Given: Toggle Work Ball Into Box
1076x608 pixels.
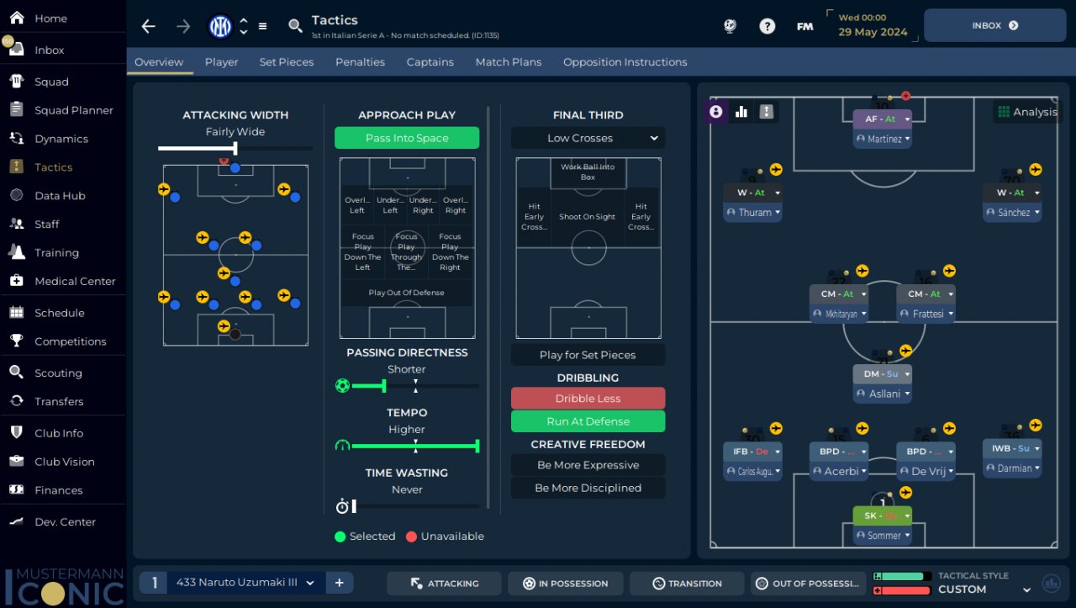Looking at the screenshot, I should point(588,172).
